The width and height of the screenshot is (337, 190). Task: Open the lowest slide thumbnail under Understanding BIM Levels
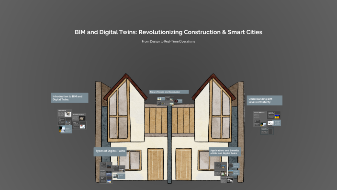267,131
